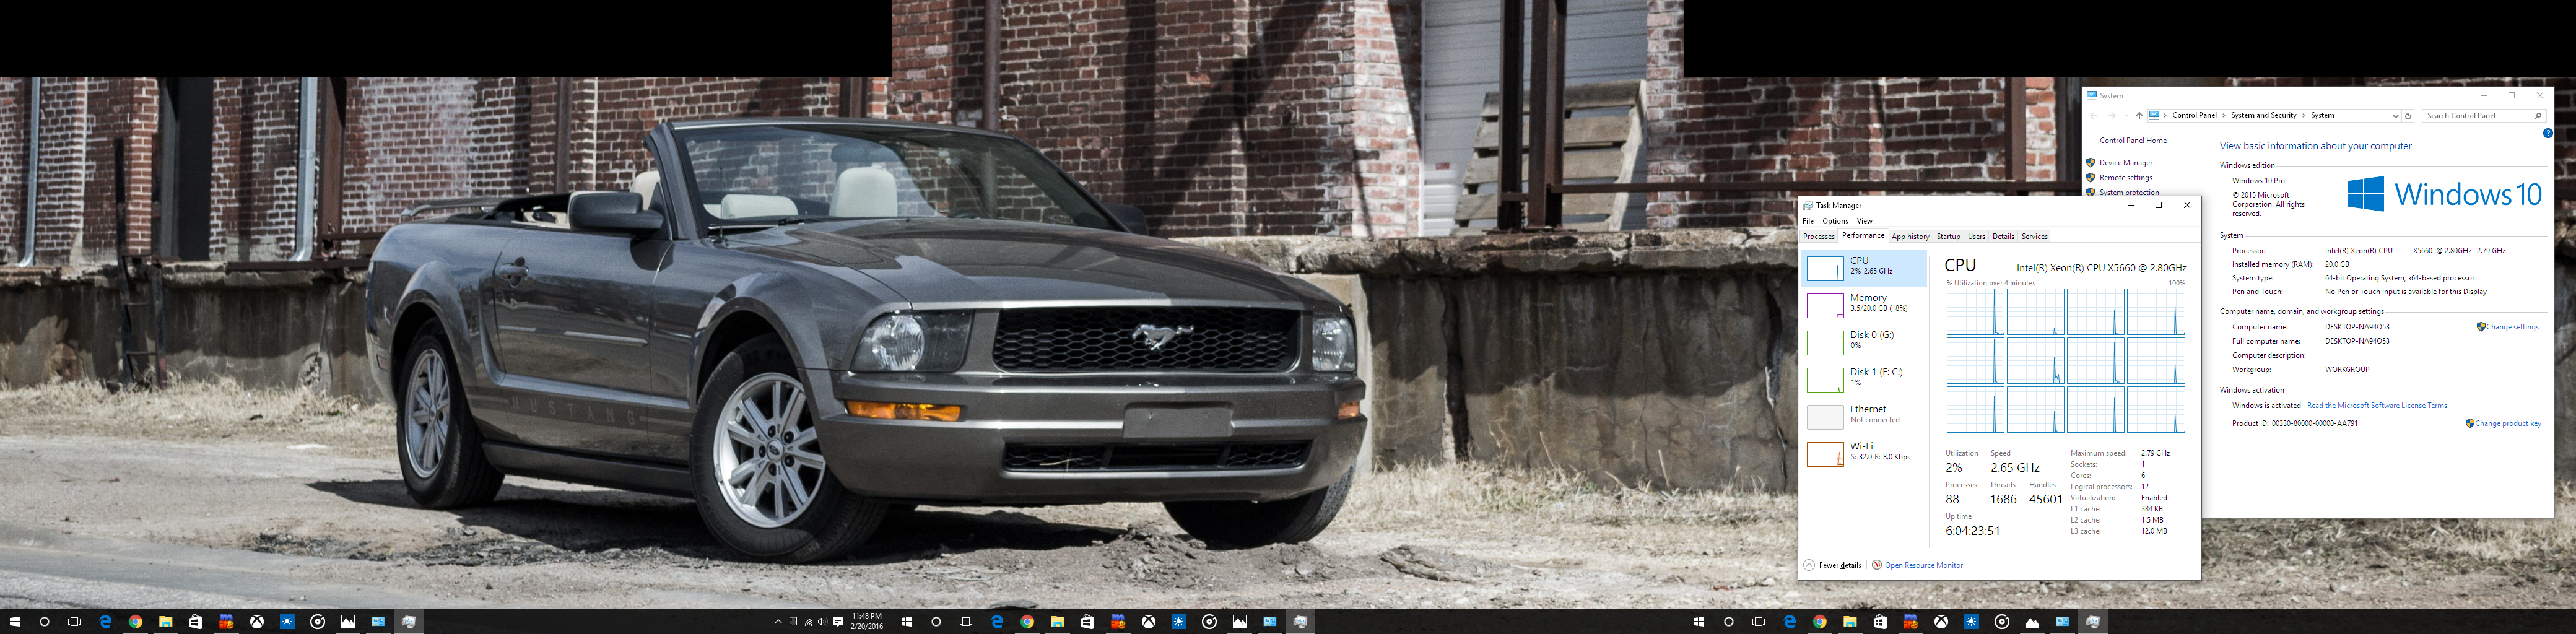The height and width of the screenshot is (634, 2576).
Task: Click Forward arrow in System window
Action: pos(2111,116)
